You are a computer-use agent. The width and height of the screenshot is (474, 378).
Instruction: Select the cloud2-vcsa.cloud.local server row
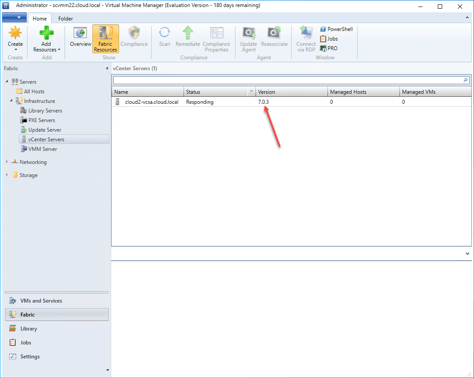[x=291, y=102]
